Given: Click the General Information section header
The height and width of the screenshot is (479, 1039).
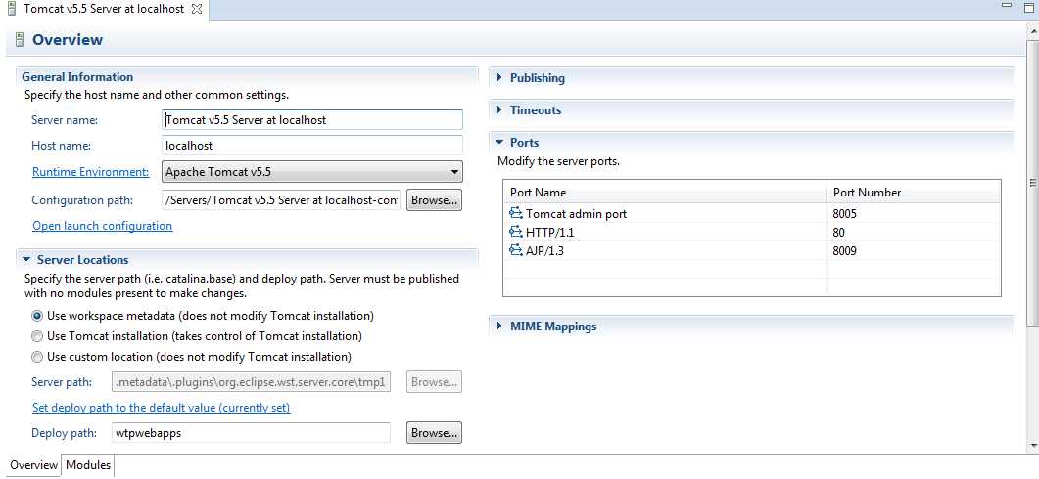Looking at the screenshot, I should [77, 77].
